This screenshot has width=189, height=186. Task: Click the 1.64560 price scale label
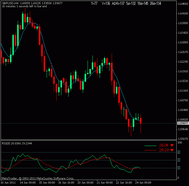183,4
